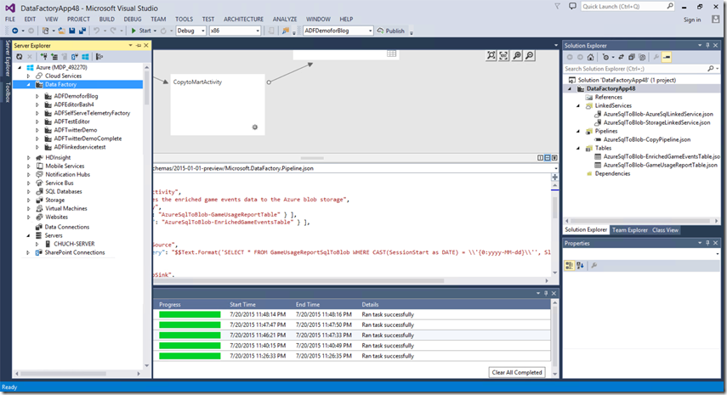727x395 pixels.
Task: Toggle auto-hide pin on Server Explorer
Action: point(139,45)
